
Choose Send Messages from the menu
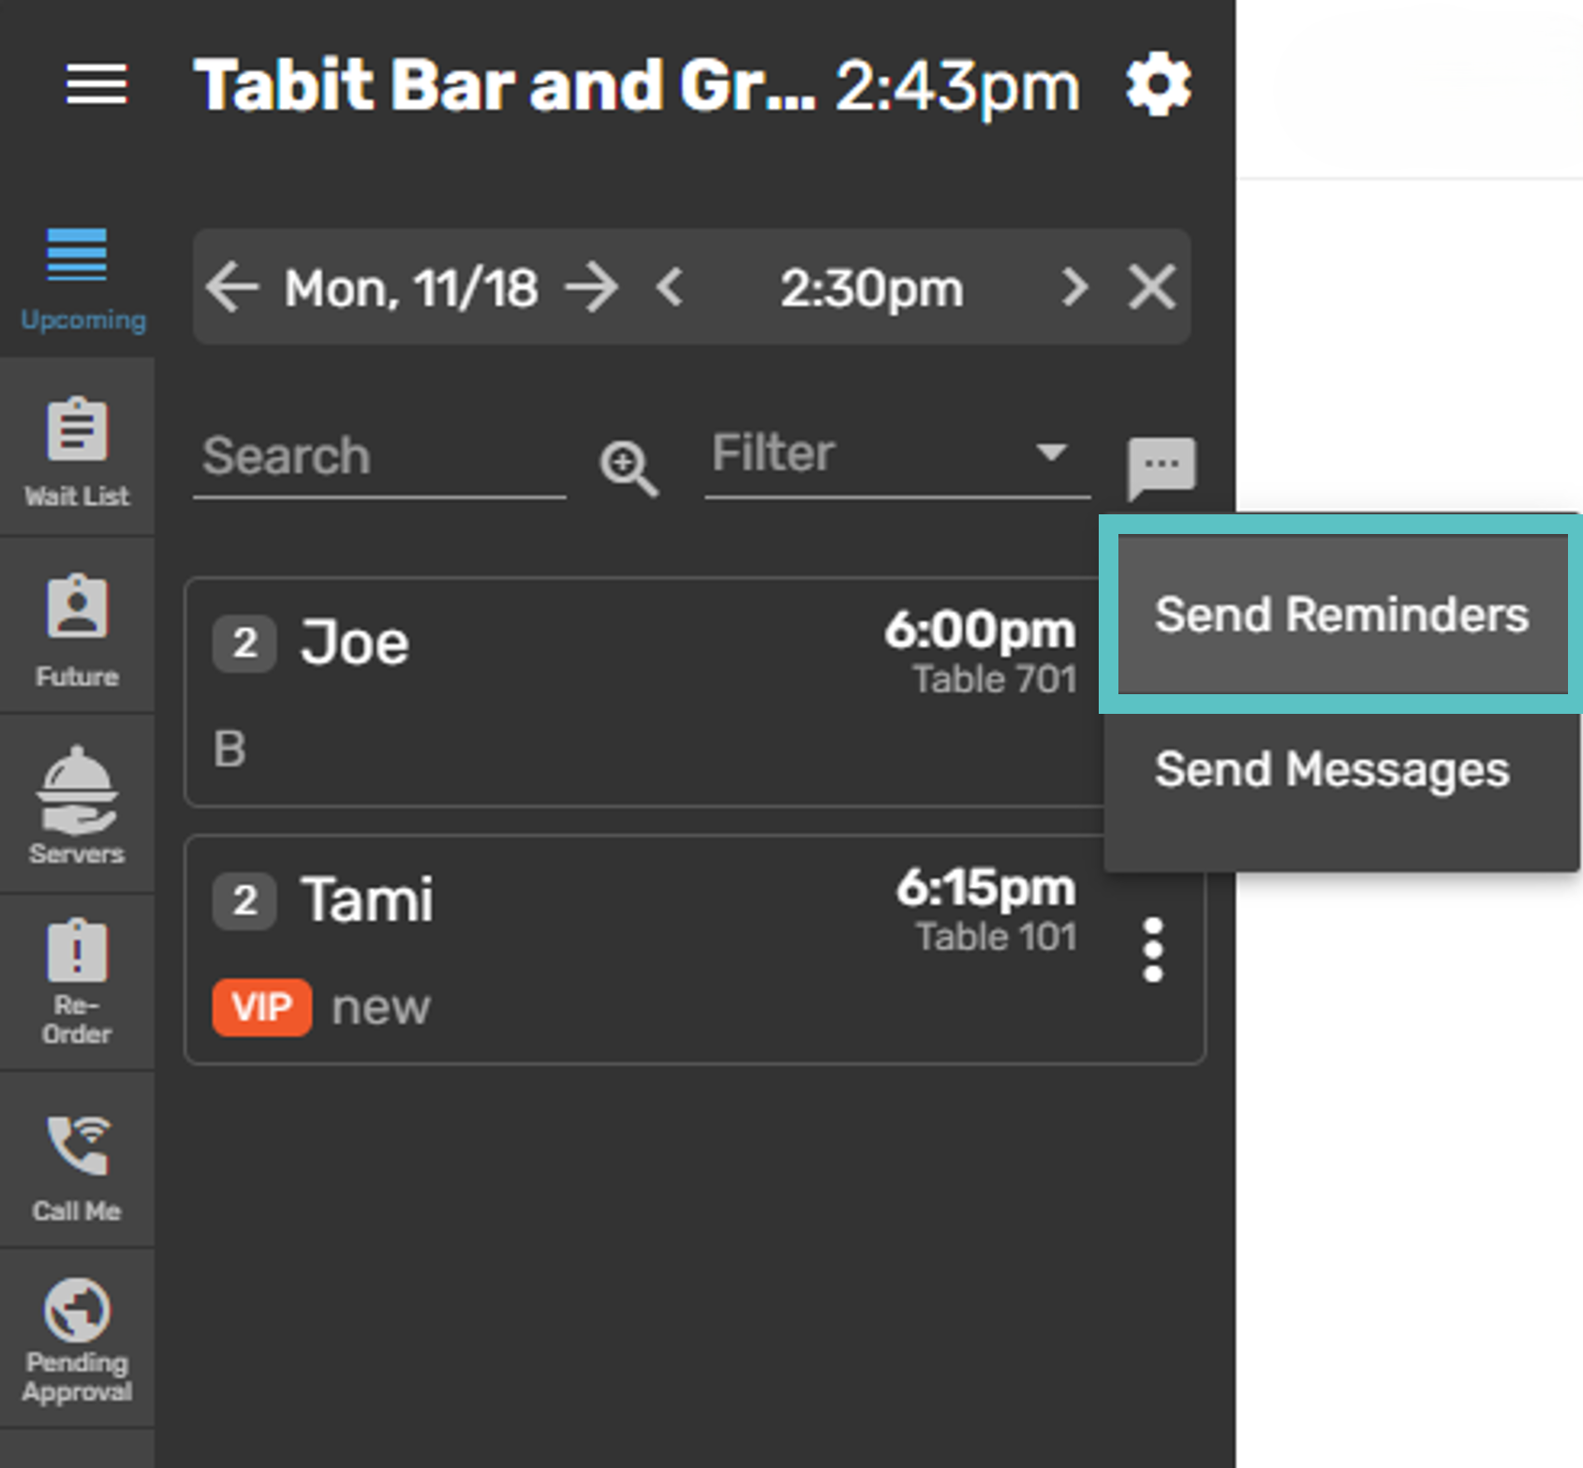(1331, 770)
